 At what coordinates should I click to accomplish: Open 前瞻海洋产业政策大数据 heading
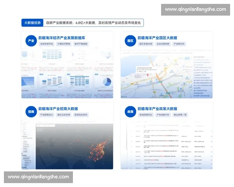pyautogui.click(x=157, y=109)
